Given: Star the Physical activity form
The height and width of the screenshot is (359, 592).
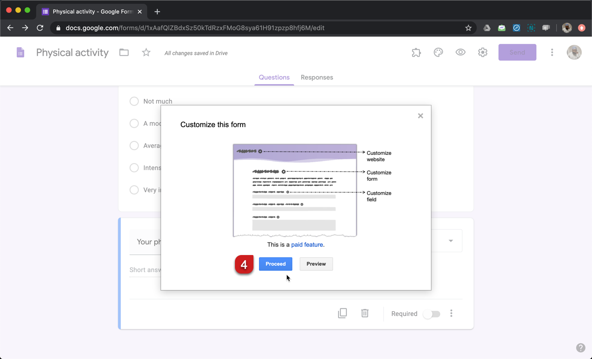Looking at the screenshot, I should 146,52.
